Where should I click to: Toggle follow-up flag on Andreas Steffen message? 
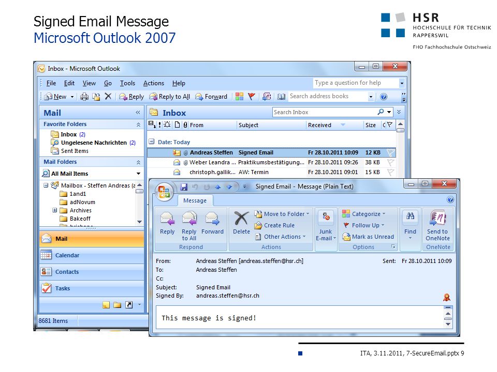click(x=391, y=153)
